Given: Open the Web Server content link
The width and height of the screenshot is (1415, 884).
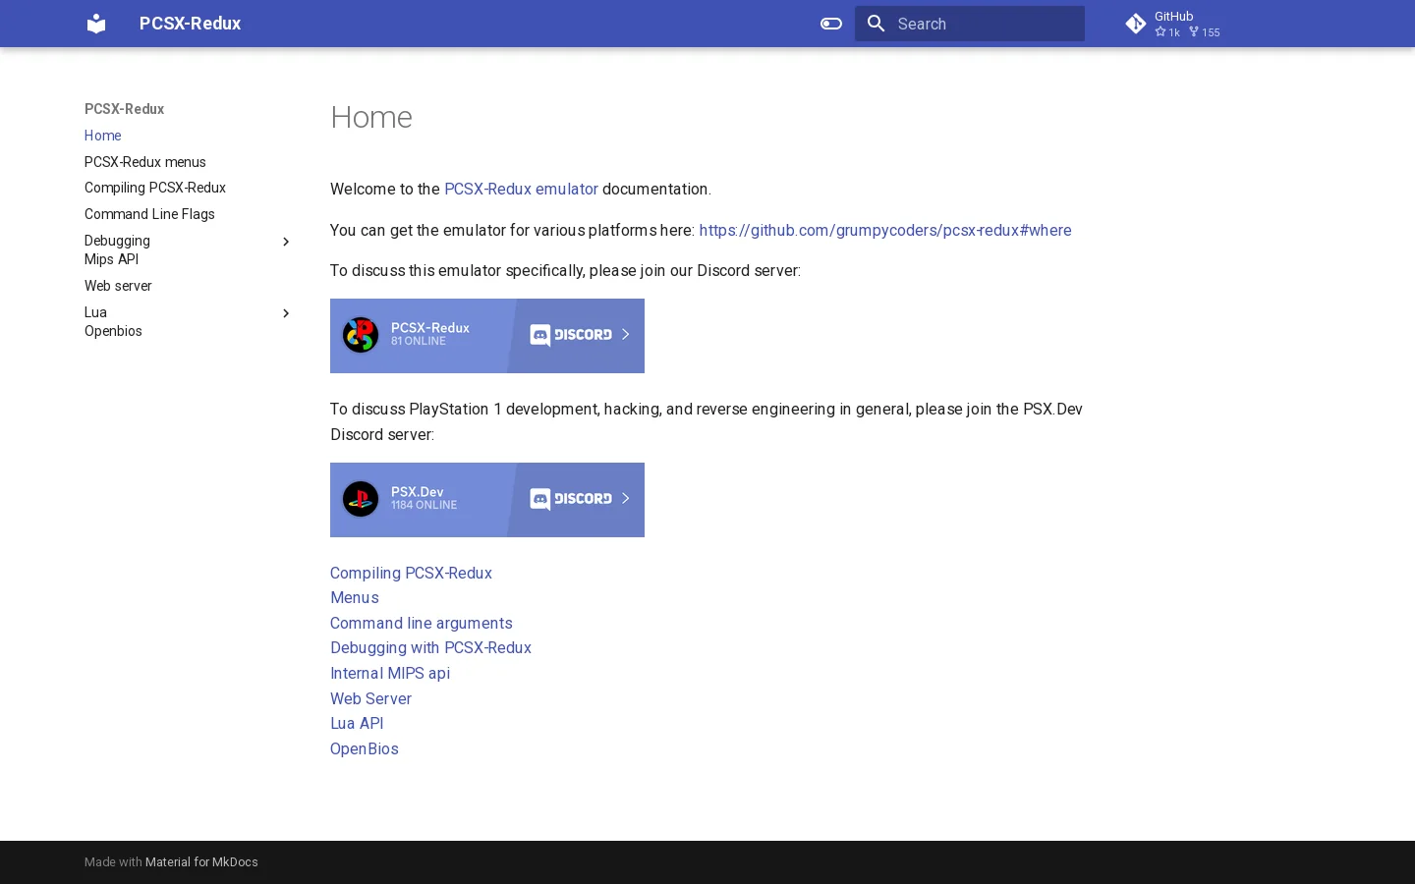Looking at the screenshot, I should coord(370,698).
